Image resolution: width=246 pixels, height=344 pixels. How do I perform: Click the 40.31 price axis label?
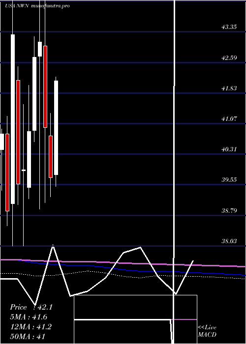[229, 149]
